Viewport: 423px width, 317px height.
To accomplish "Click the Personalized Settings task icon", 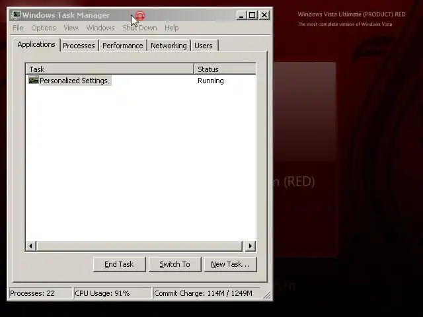I will pos(34,80).
